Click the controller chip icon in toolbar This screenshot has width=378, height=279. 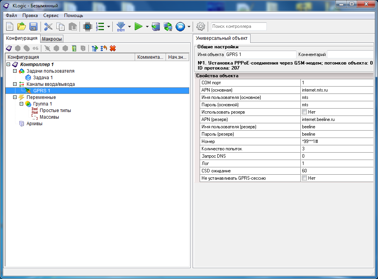(x=88, y=27)
